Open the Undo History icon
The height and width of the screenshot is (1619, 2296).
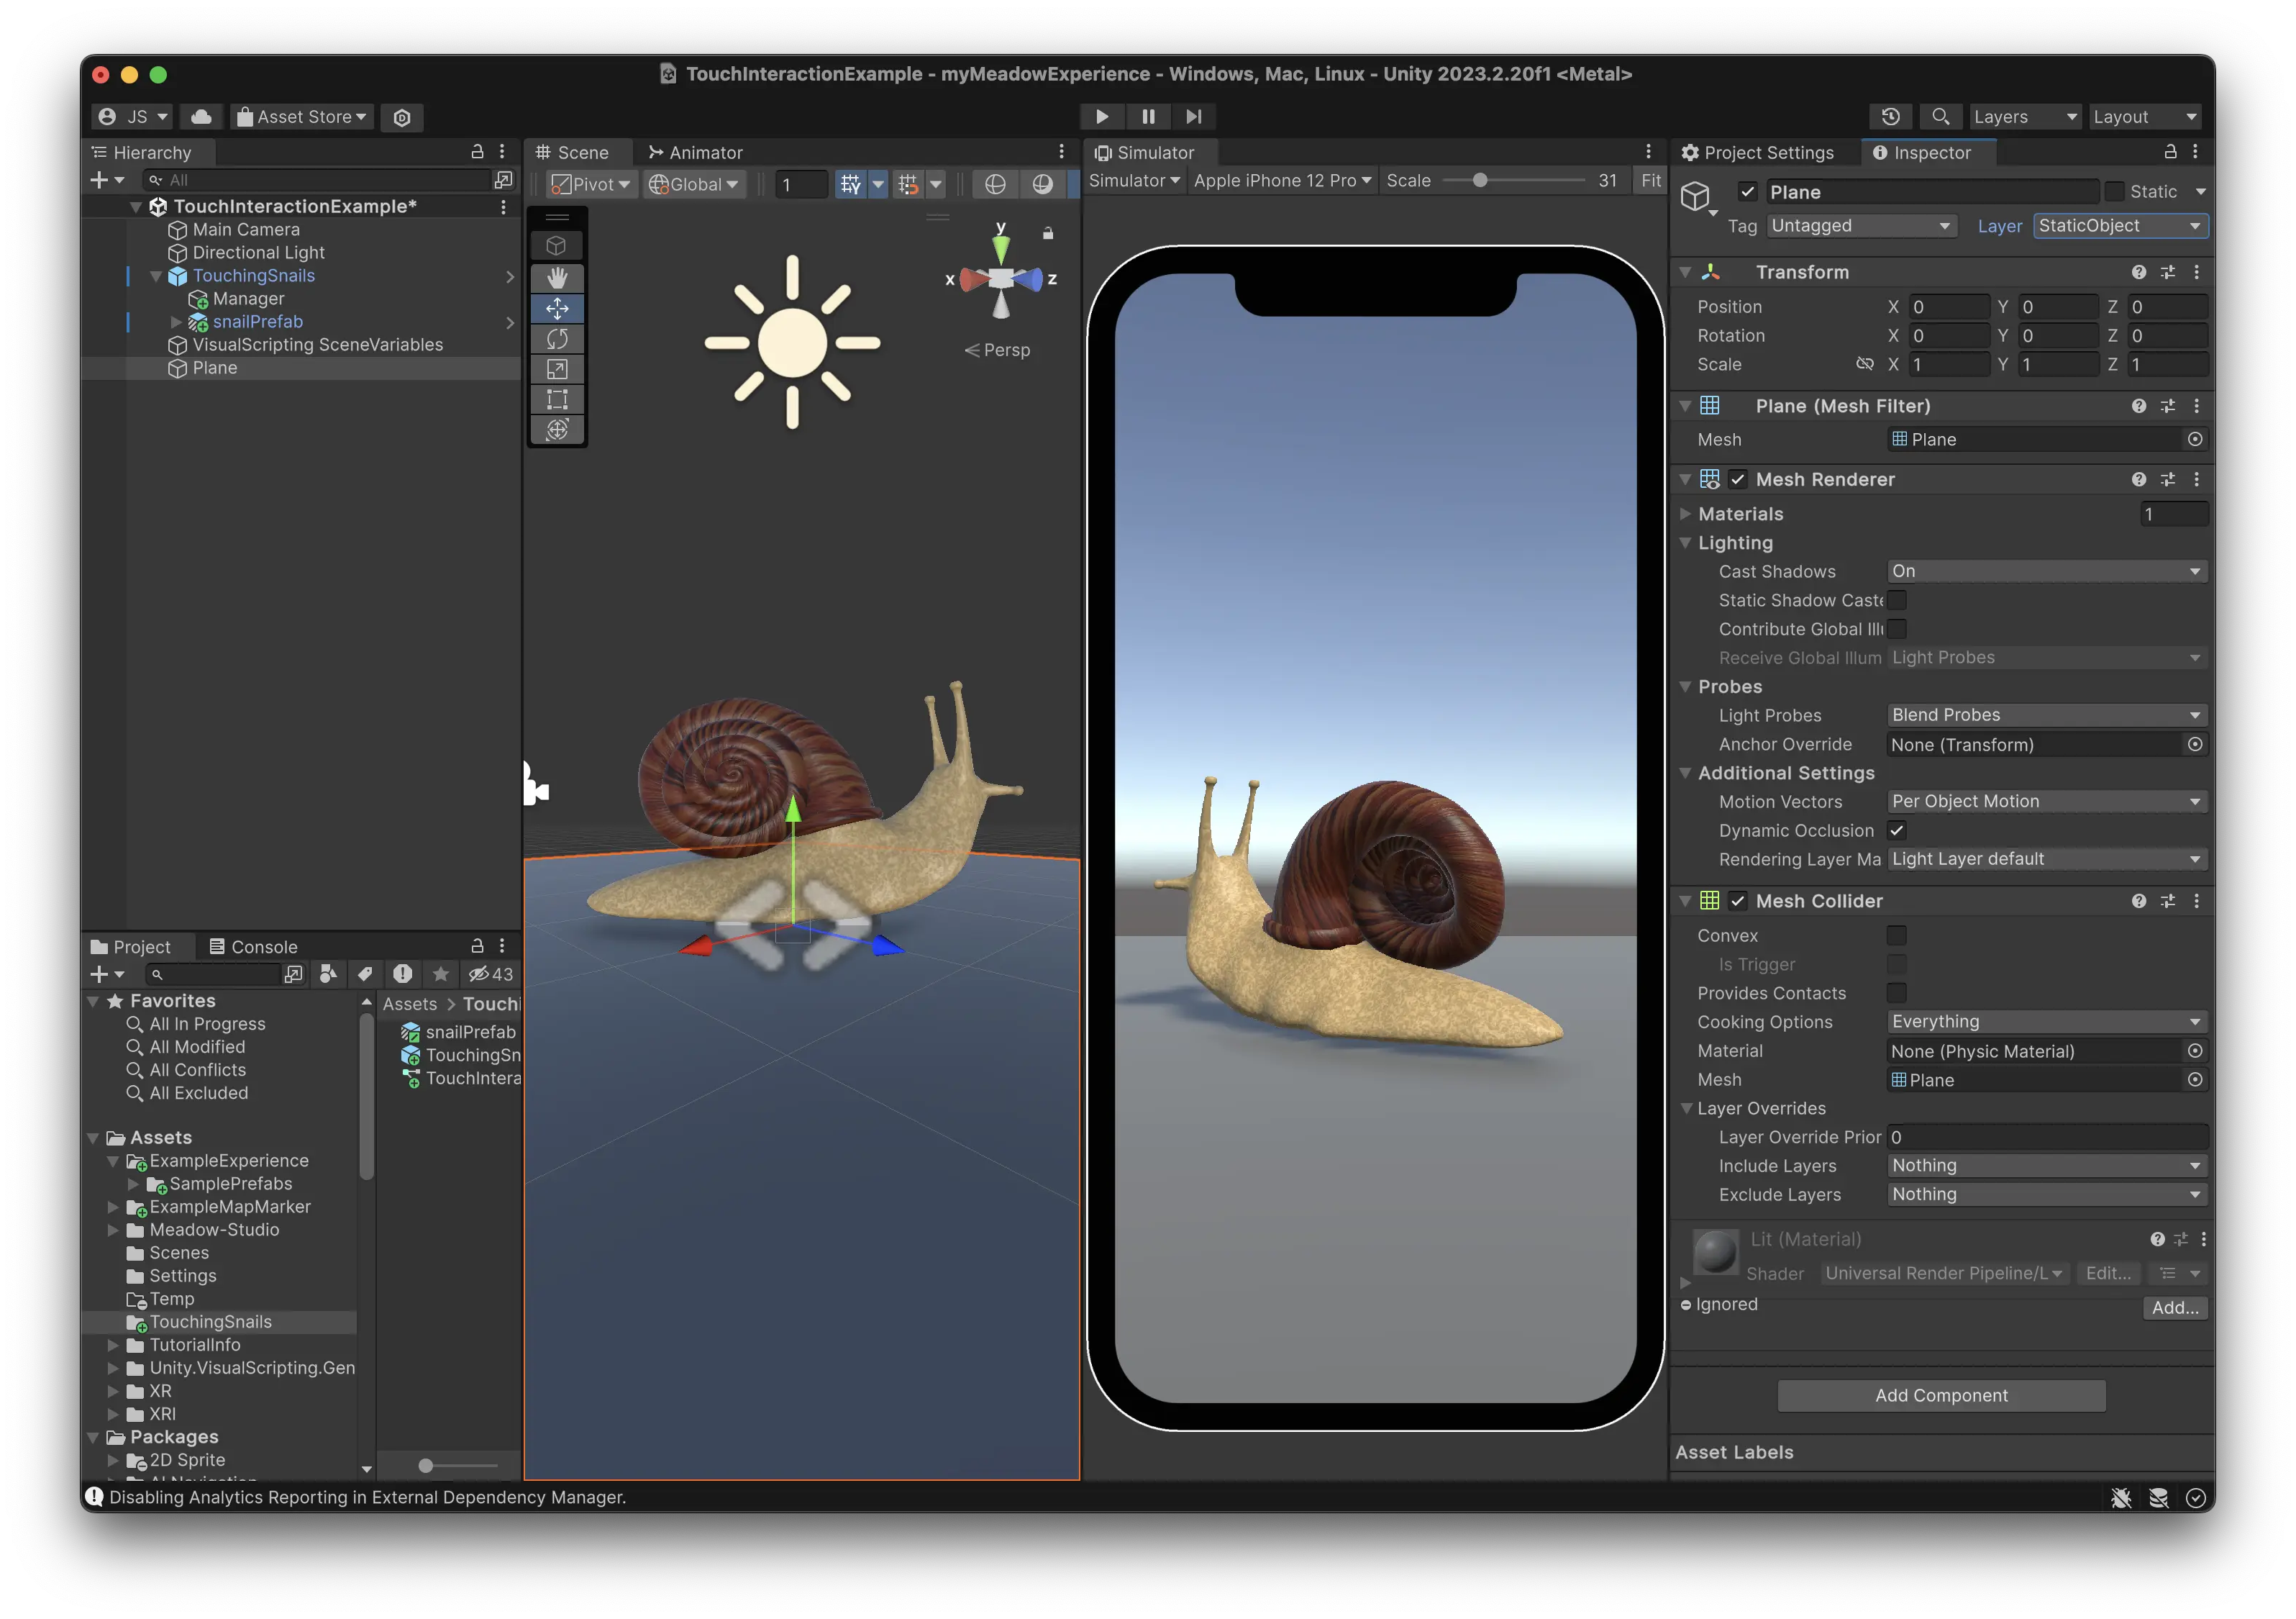click(x=1890, y=116)
